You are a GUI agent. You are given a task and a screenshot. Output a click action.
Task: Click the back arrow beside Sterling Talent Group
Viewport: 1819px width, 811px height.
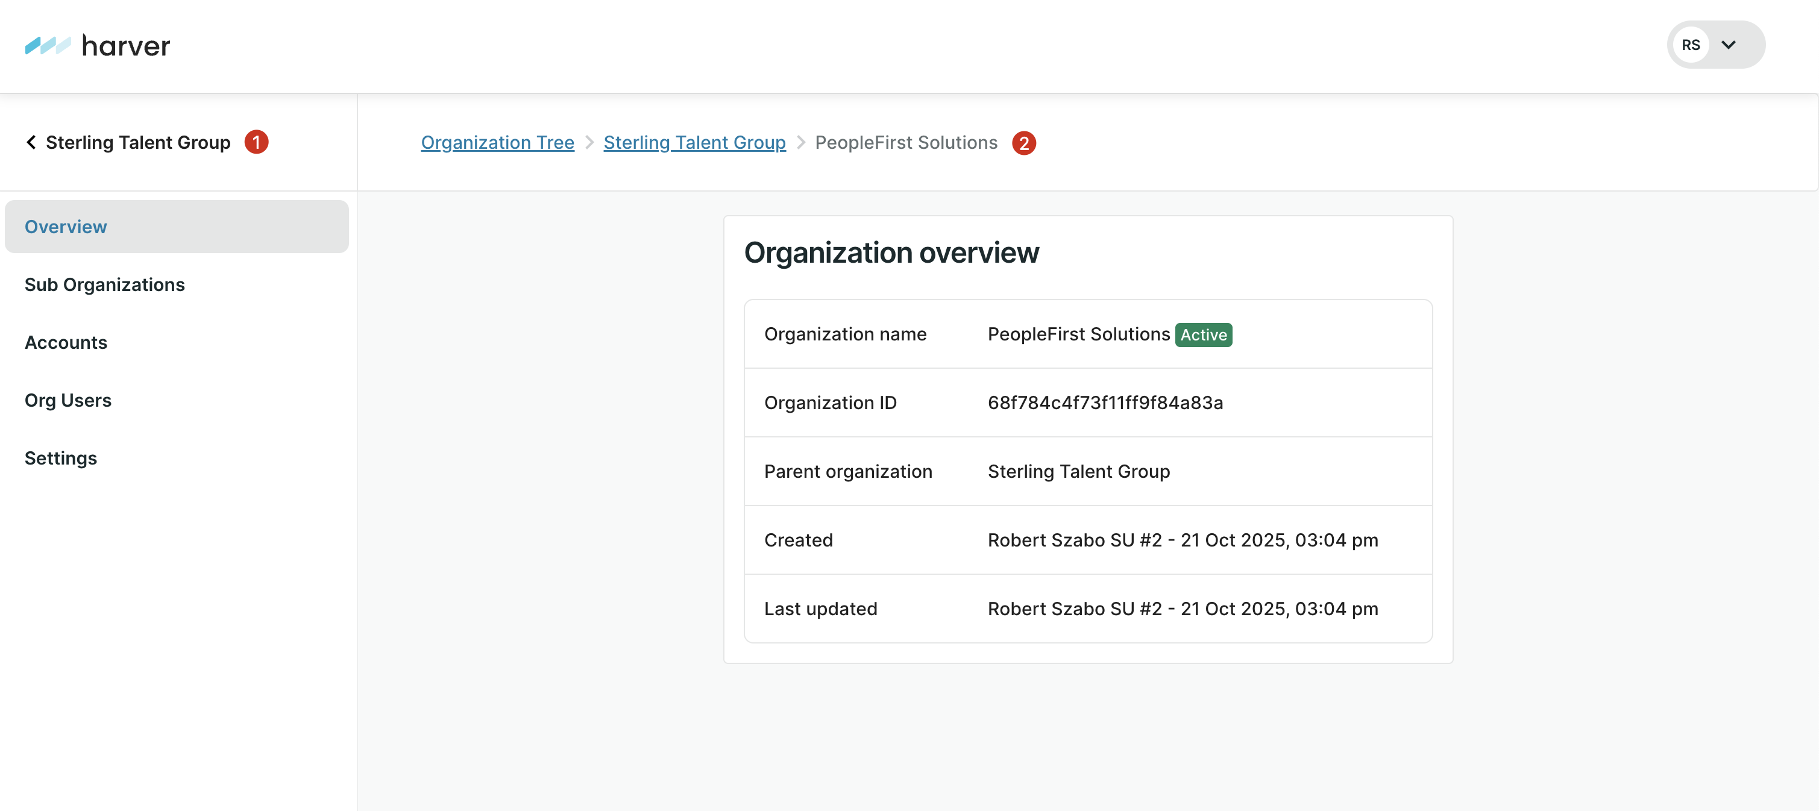tap(31, 142)
